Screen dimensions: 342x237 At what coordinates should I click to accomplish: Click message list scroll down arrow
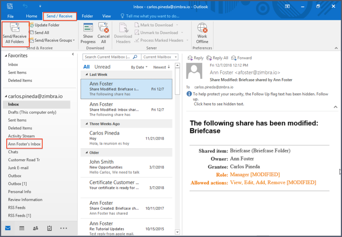coord(178,232)
